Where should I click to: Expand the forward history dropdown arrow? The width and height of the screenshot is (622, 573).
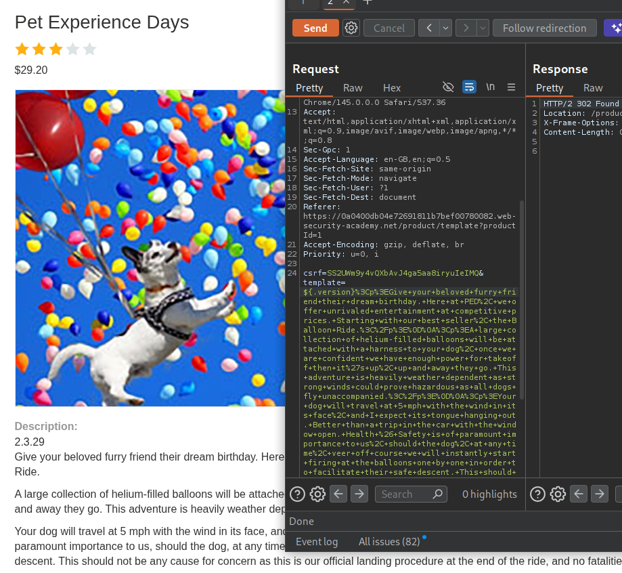tap(483, 28)
